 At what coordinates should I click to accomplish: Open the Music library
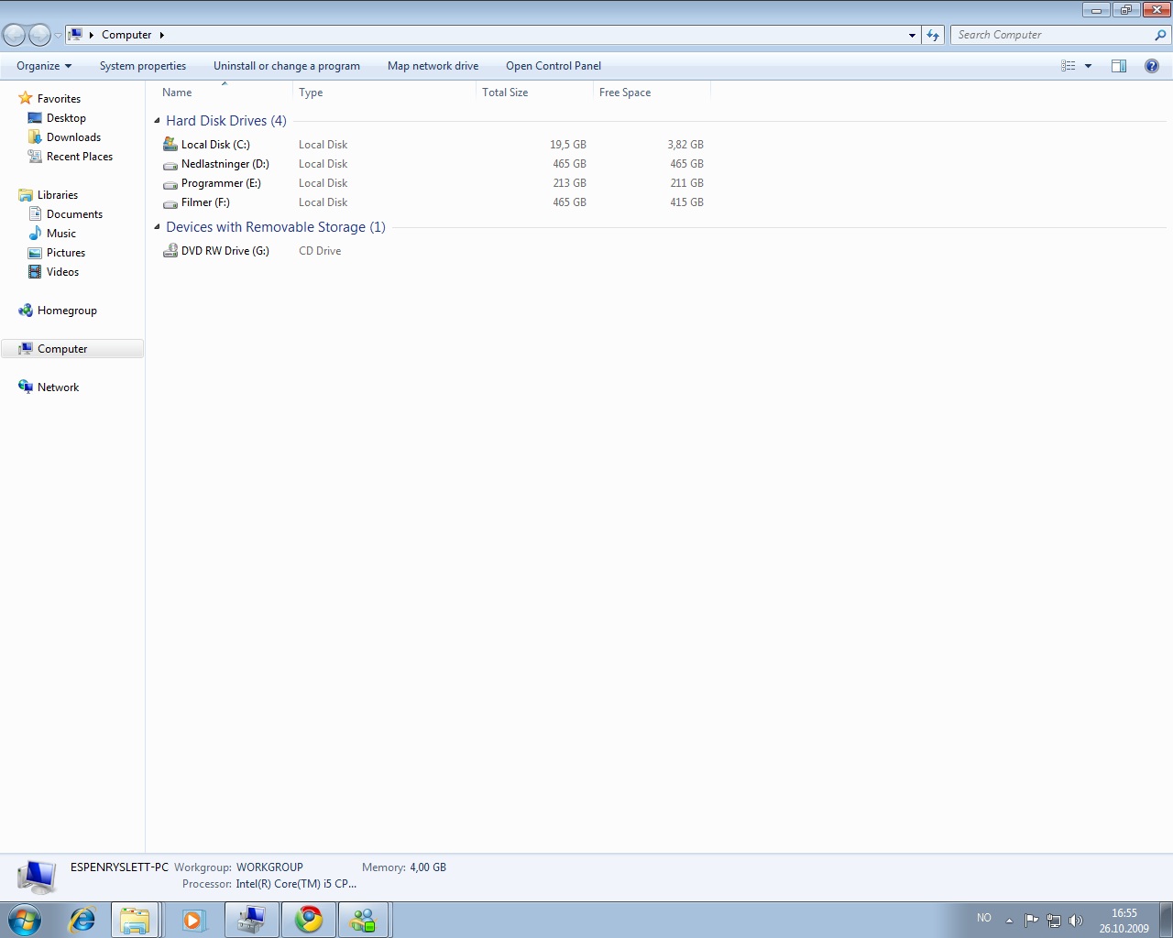pos(61,234)
